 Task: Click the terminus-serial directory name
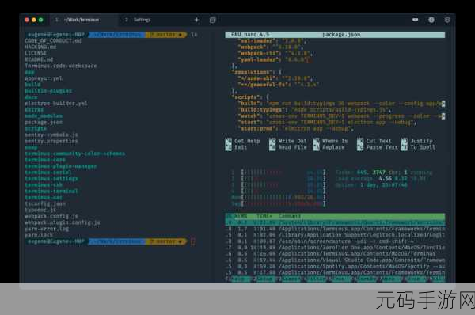(48, 173)
